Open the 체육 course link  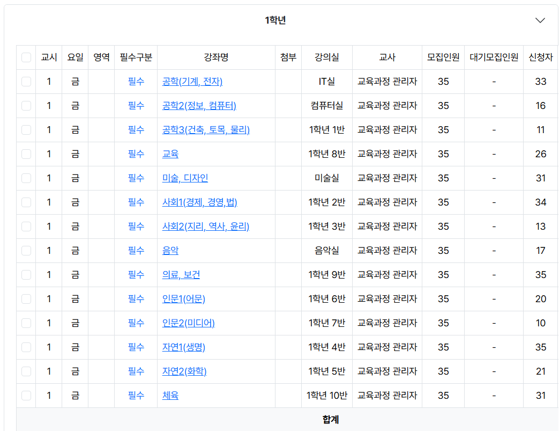point(170,396)
